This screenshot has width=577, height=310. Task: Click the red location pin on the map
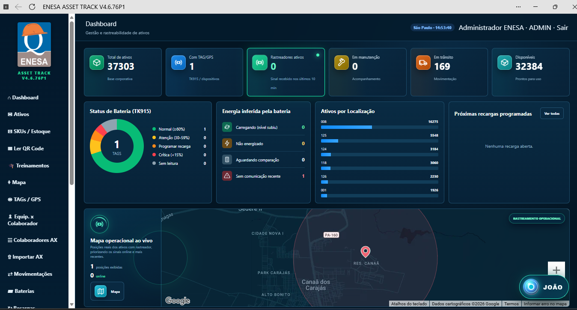pyautogui.click(x=365, y=252)
